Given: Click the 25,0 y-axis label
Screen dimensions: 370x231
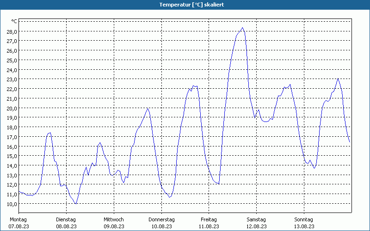Looking at the screenshot, I should [x=12, y=61].
